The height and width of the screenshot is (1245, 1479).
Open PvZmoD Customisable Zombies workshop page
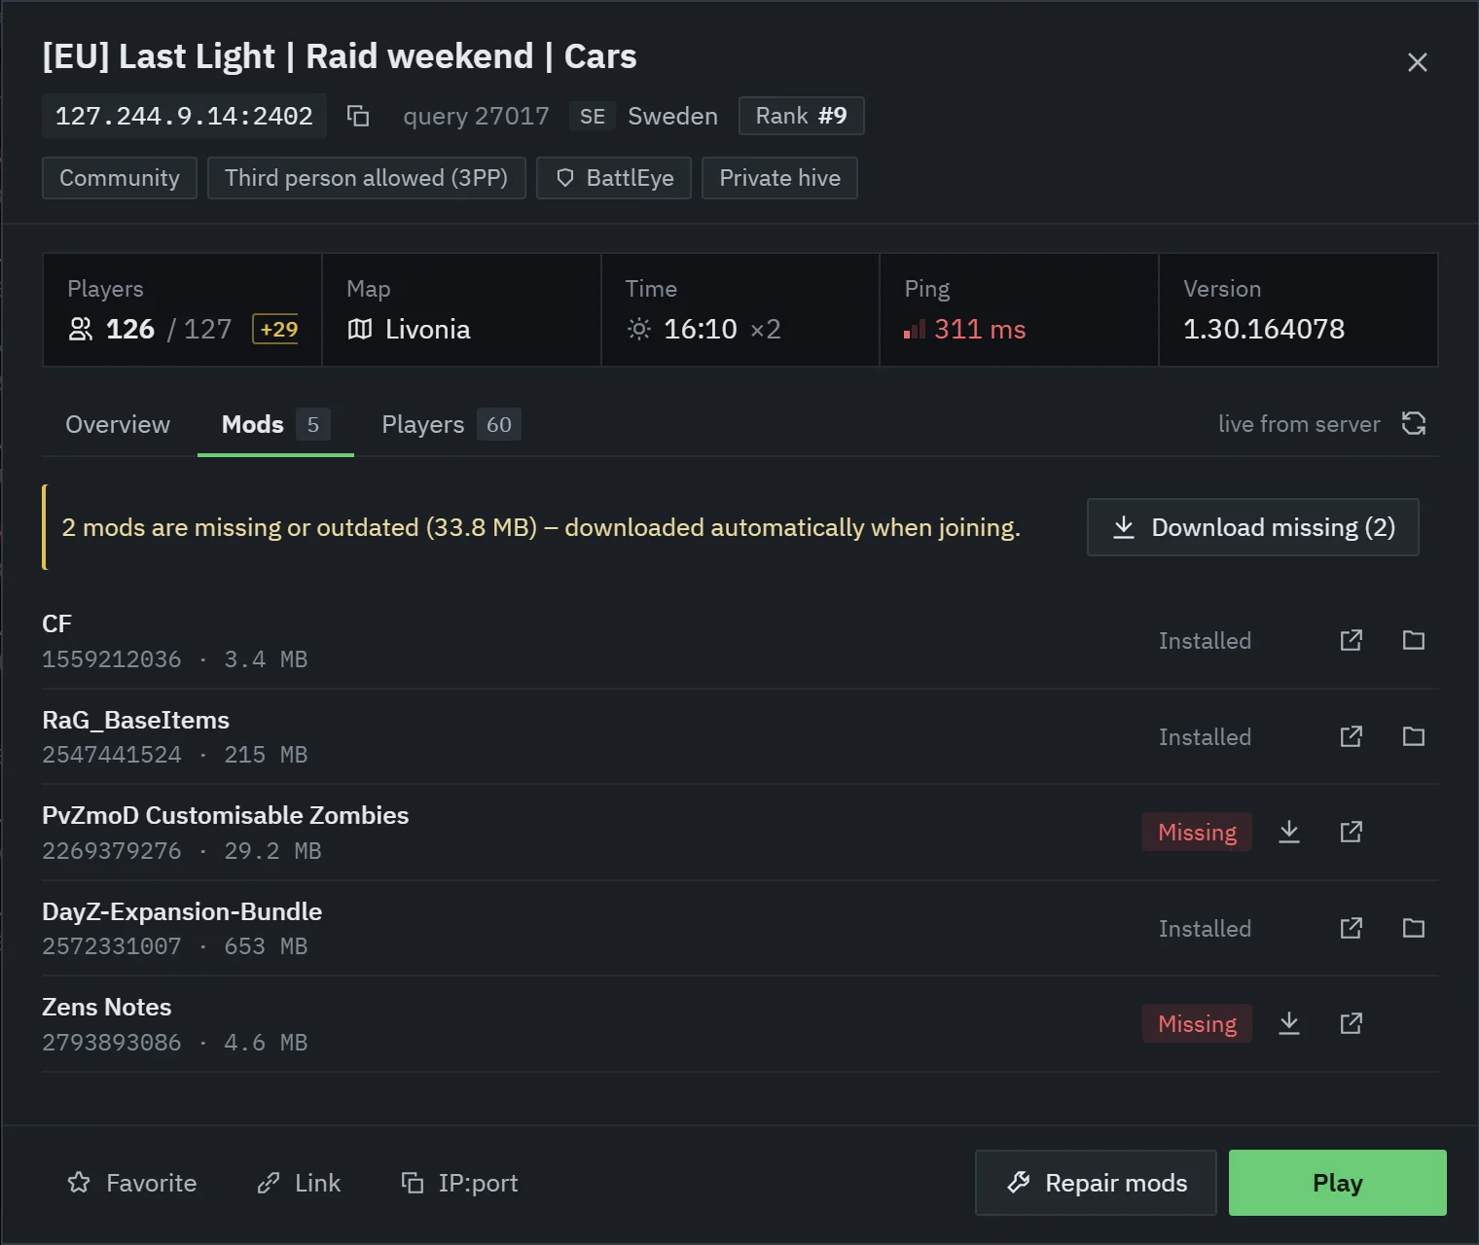pyautogui.click(x=1351, y=832)
